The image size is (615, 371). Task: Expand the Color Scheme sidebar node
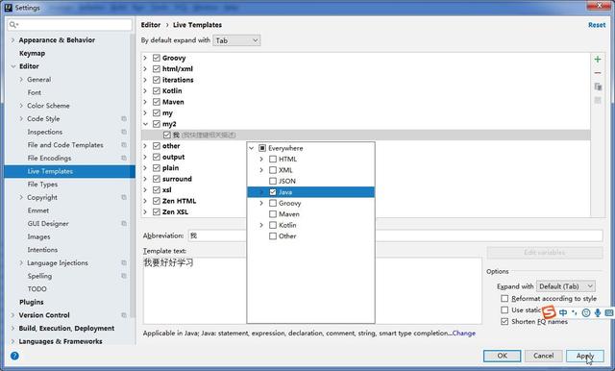point(21,106)
